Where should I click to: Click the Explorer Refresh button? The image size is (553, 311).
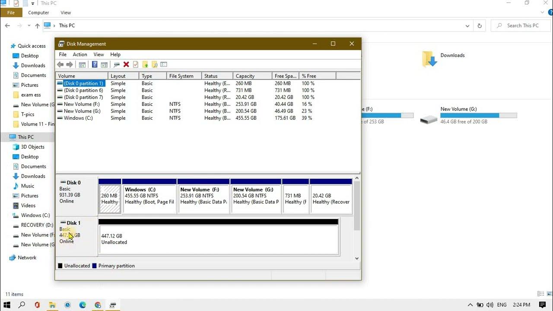click(480, 26)
